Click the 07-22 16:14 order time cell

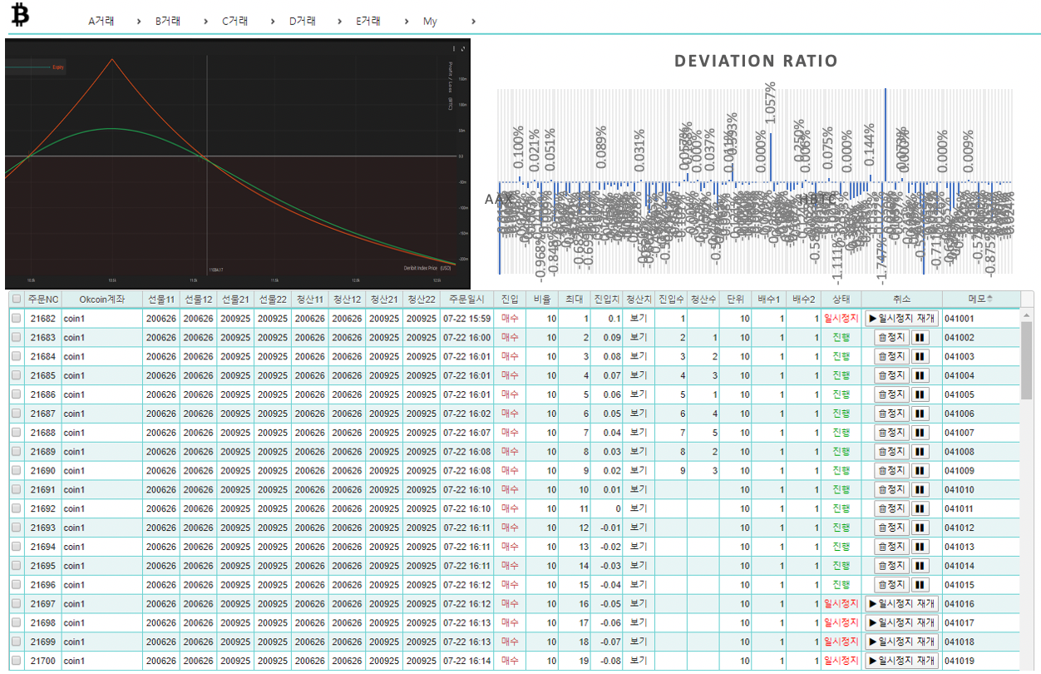tap(466, 661)
